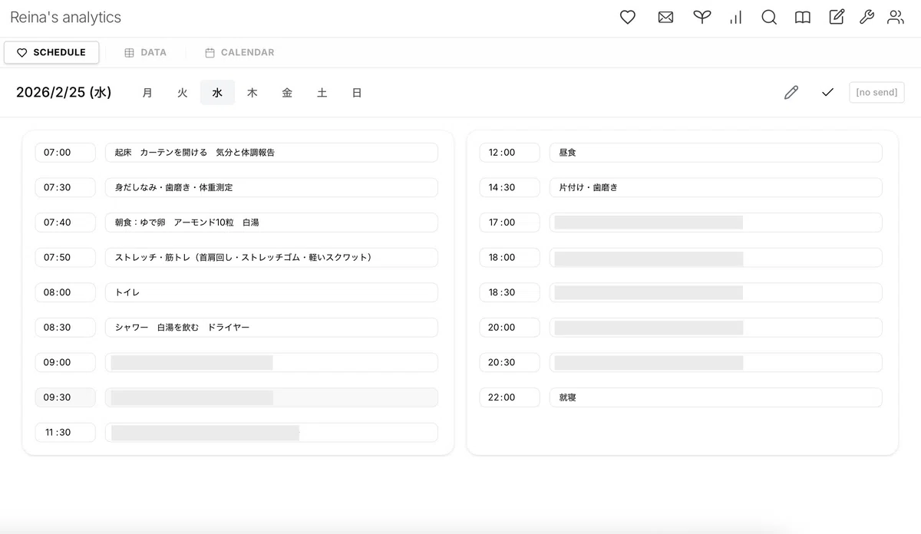Select 木 (Thursday) day
Viewport: 921px width, 534px height.
[252, 93]
